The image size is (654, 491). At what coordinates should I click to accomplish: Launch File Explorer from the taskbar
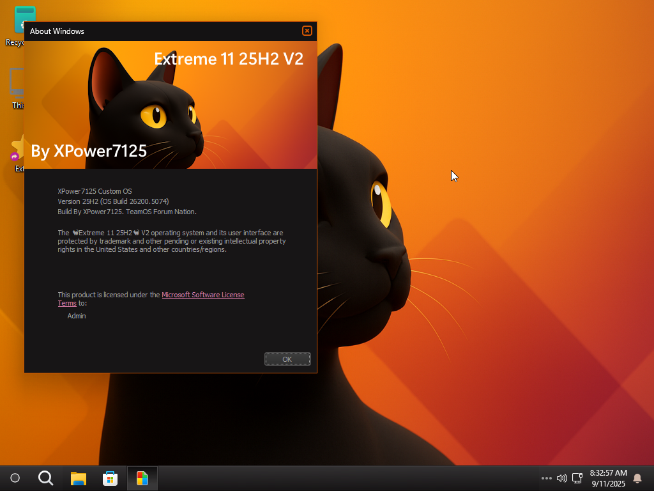click(79, 478)
